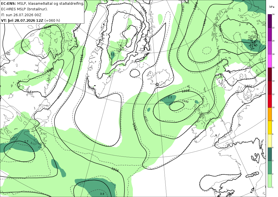Click the bright yellow 6–8 hPa legend segment

[x=270, y=127]
